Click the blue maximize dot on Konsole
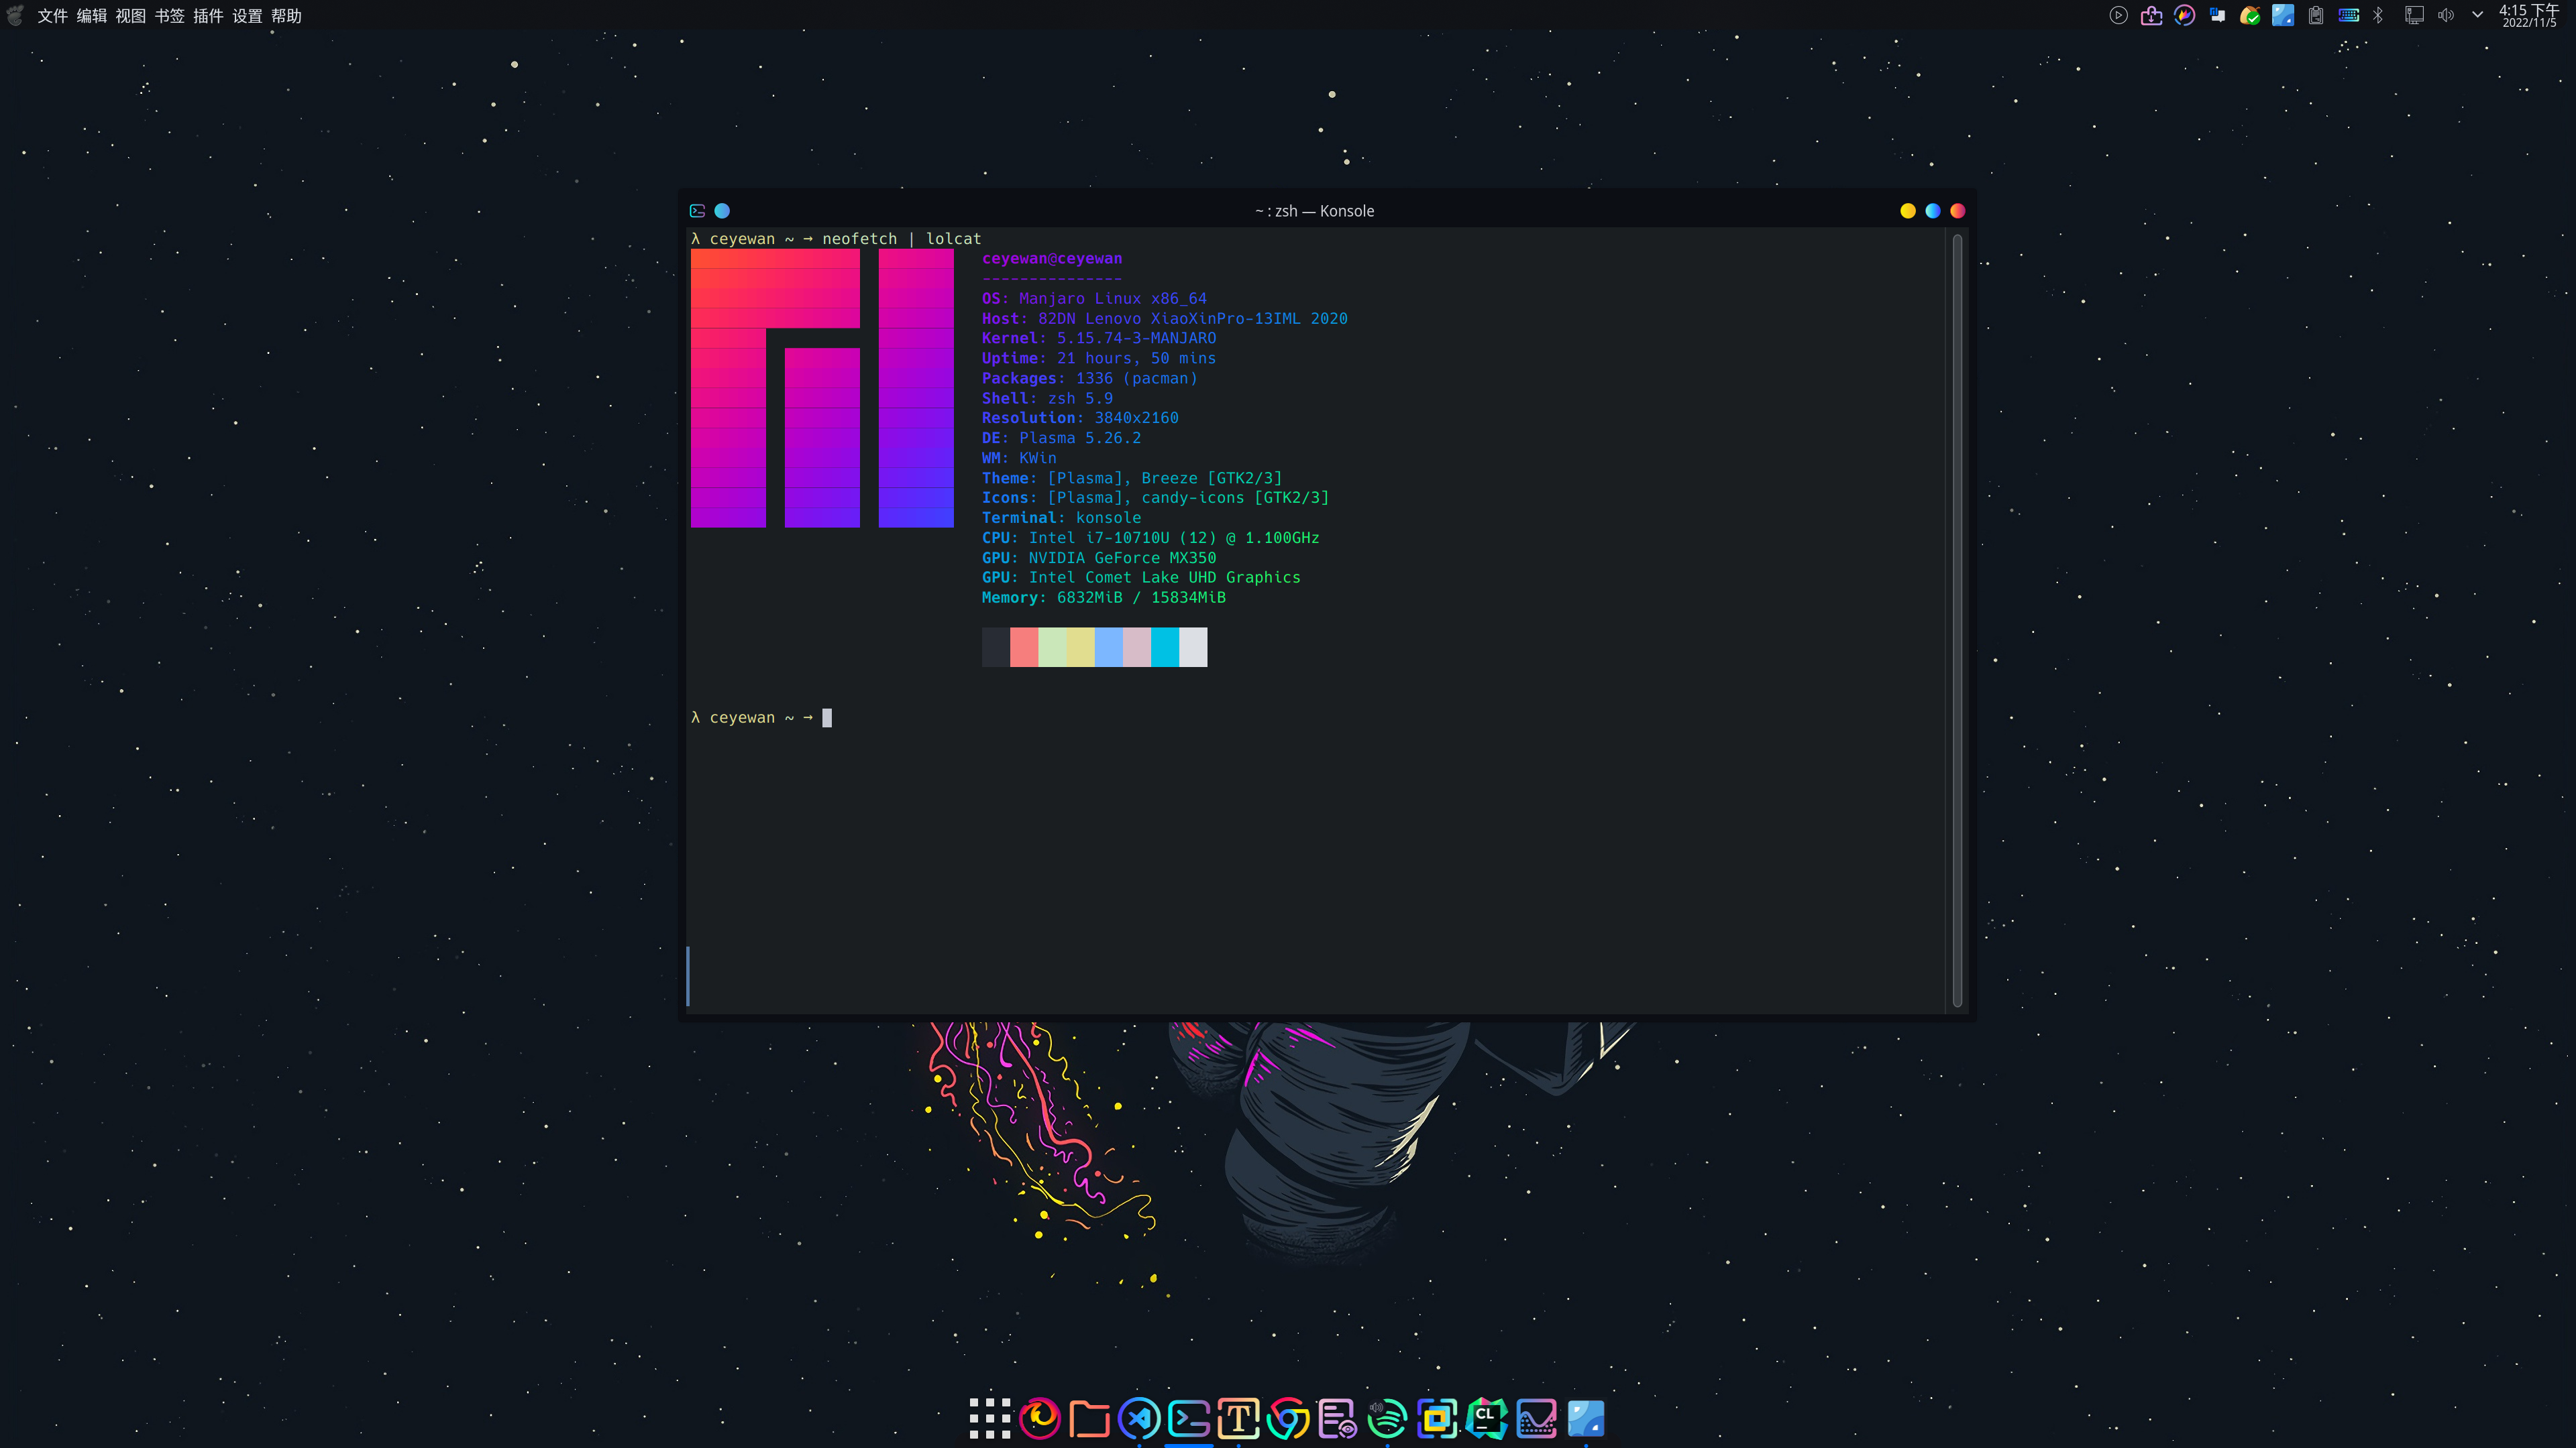 tap(1933, 211)
